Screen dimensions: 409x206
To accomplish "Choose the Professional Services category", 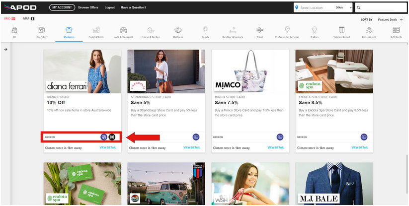I will (287, 33).
